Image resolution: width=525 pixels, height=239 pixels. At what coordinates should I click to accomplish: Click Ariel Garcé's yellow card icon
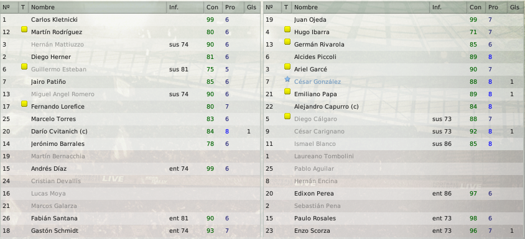(287, 66)
